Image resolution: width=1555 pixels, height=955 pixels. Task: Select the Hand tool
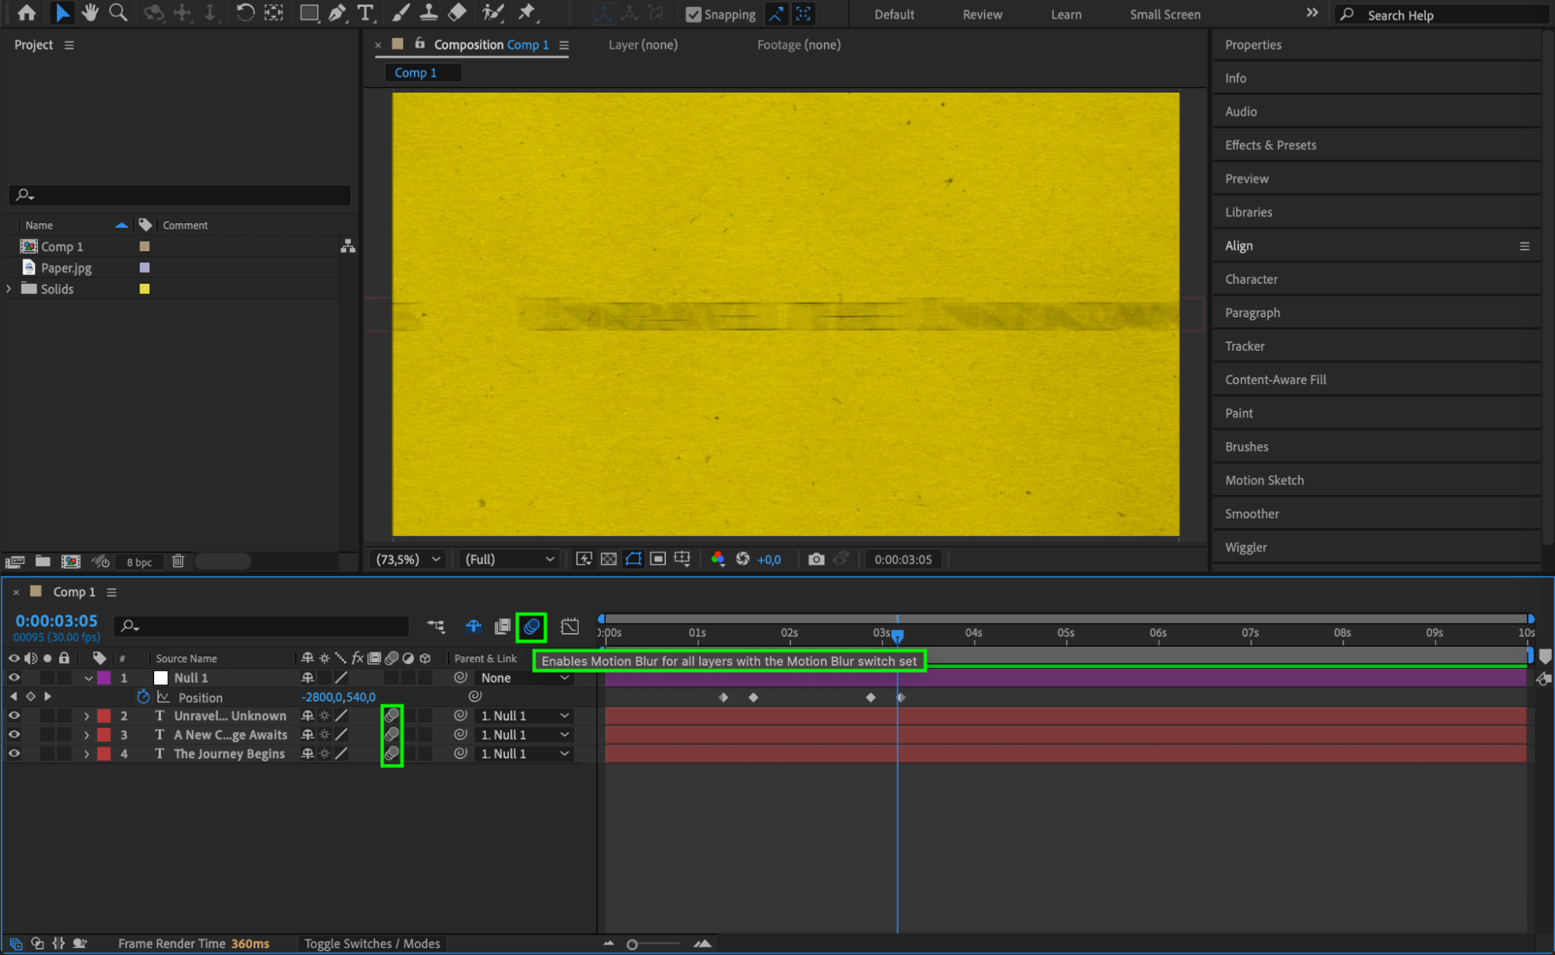(90, 12)
